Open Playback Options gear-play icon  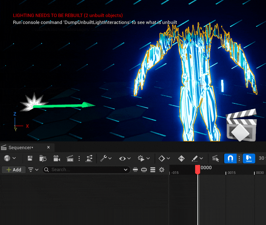[141, 158]
